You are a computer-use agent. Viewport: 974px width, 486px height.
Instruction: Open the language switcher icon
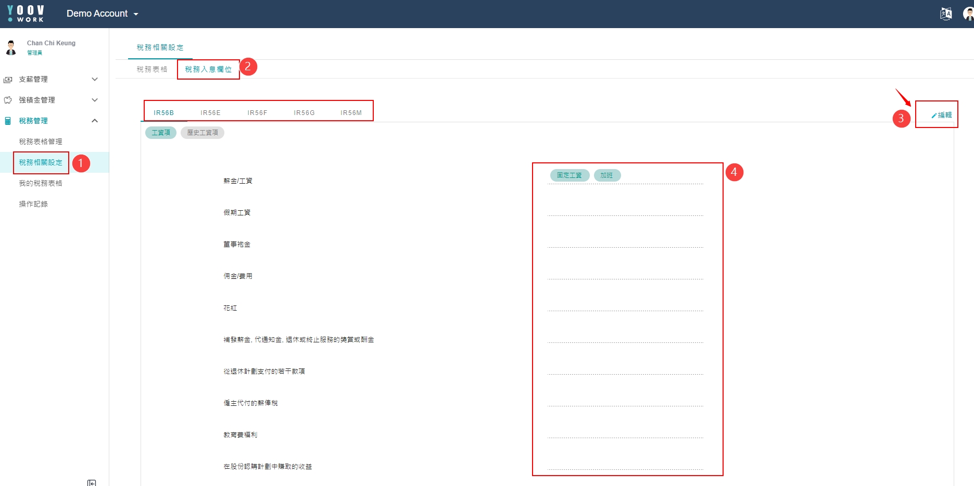click(x=945, y=14)
